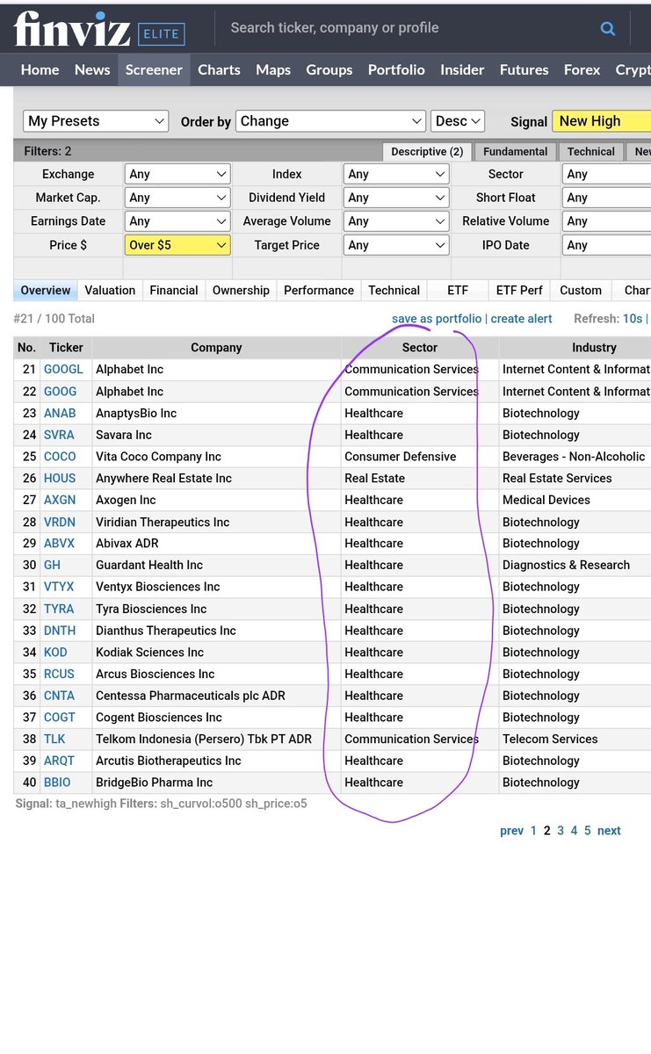Screen dimensions: 651x1054
Task: Open the Target Price filter dropdown
Action: tap(396, 245)
